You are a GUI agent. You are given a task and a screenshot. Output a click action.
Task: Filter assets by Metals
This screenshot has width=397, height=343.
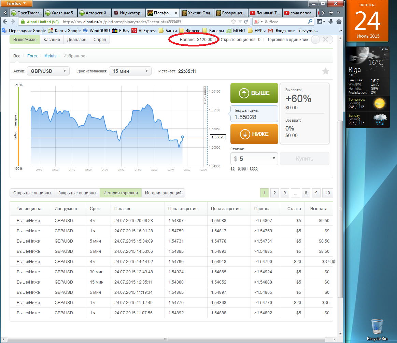point(50,56)
